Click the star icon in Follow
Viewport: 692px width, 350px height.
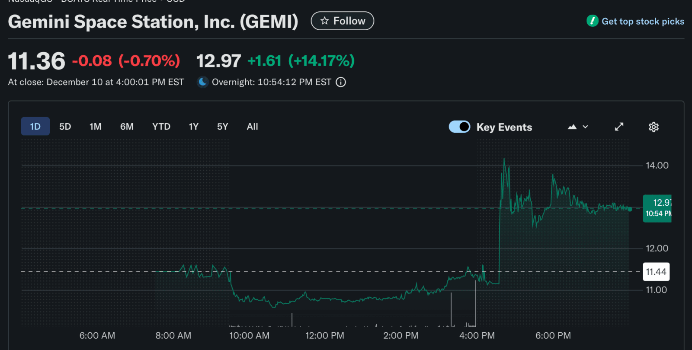tap(324, 21)
